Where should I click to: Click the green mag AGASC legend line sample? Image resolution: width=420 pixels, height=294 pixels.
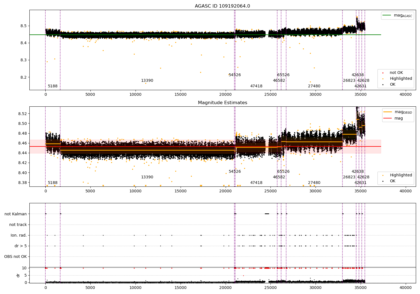pos(387,15)
